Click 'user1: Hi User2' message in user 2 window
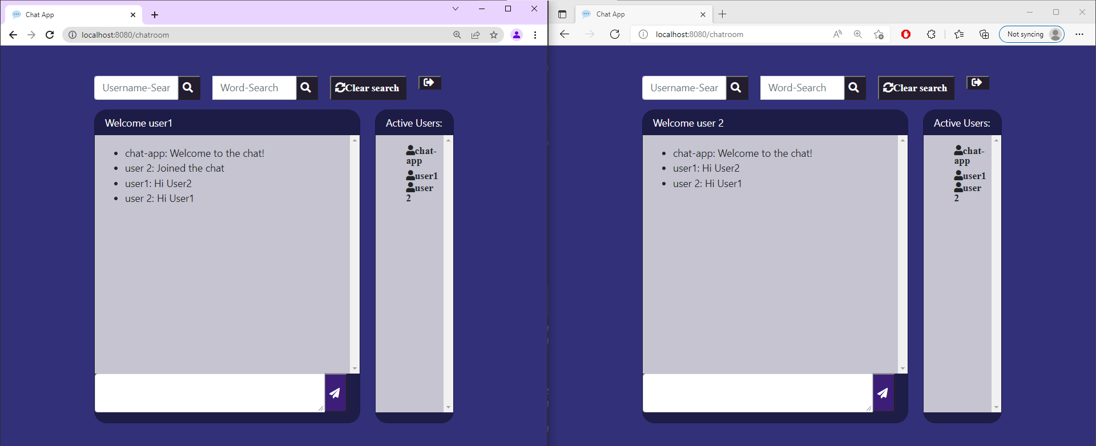Screen dimensions: 1096x446 click(x=706, y=168)
